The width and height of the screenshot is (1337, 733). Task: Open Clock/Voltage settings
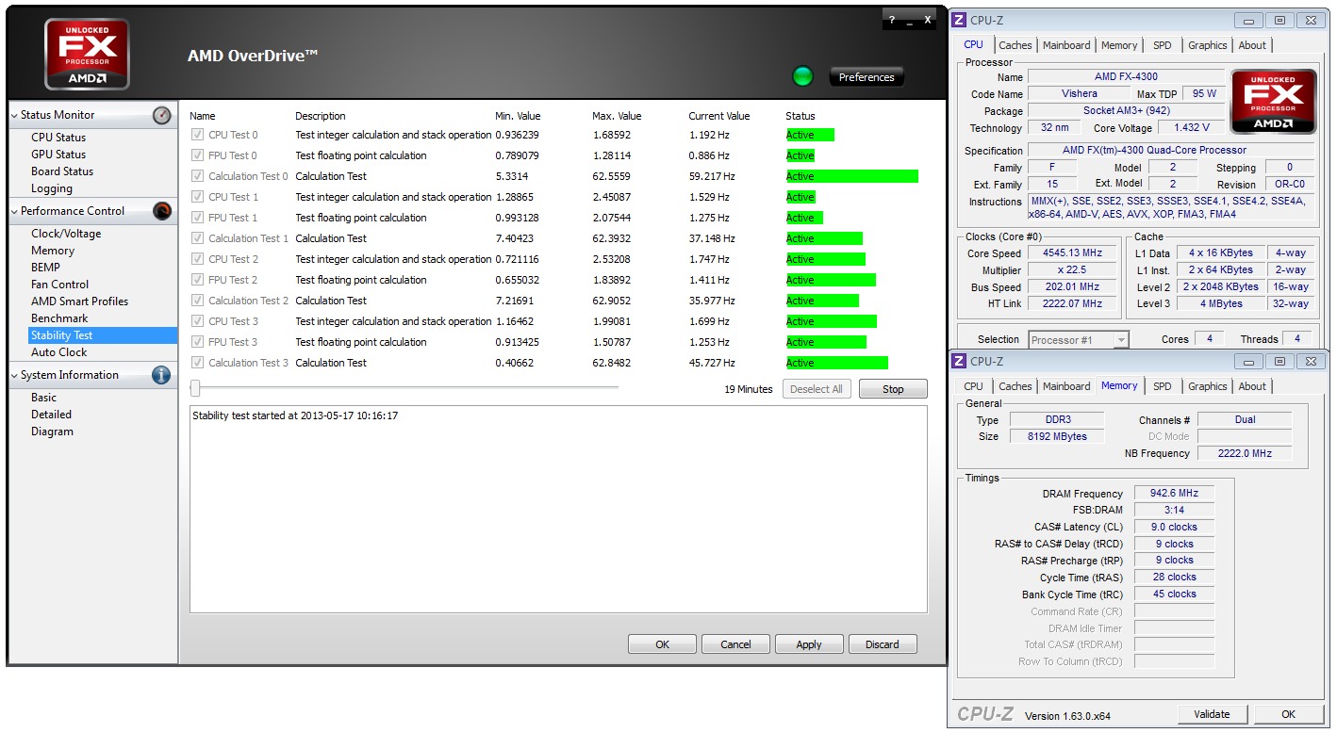66,234
